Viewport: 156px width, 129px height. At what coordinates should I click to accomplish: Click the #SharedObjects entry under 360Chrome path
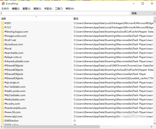click(14, 65)
